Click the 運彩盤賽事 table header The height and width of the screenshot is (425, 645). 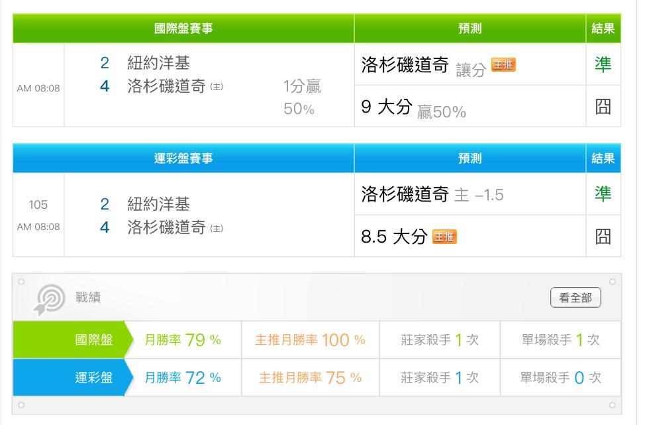coord(183,158)
